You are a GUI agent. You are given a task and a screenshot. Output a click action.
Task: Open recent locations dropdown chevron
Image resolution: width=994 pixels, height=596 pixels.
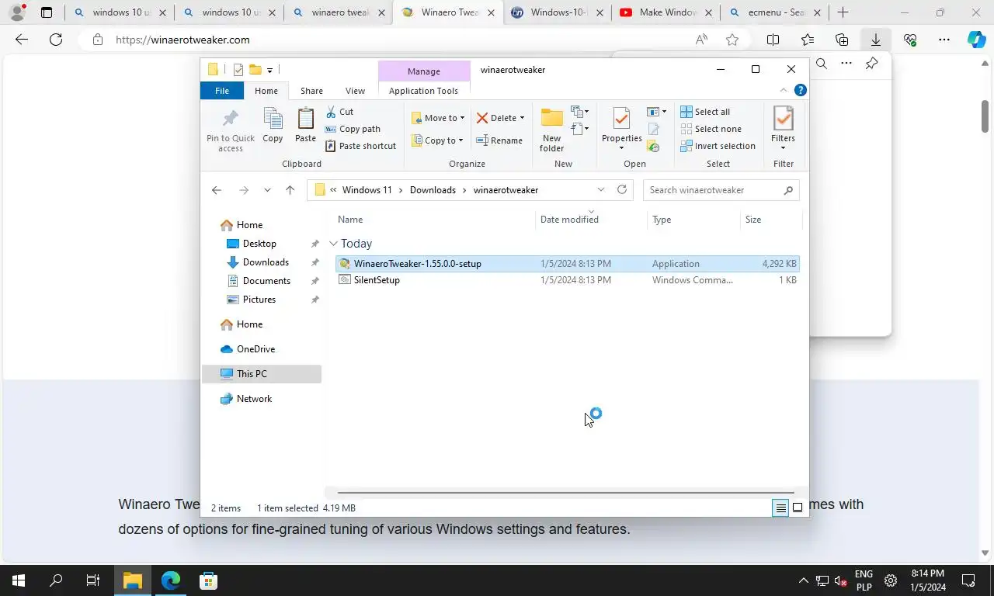(x=267, y=190)
